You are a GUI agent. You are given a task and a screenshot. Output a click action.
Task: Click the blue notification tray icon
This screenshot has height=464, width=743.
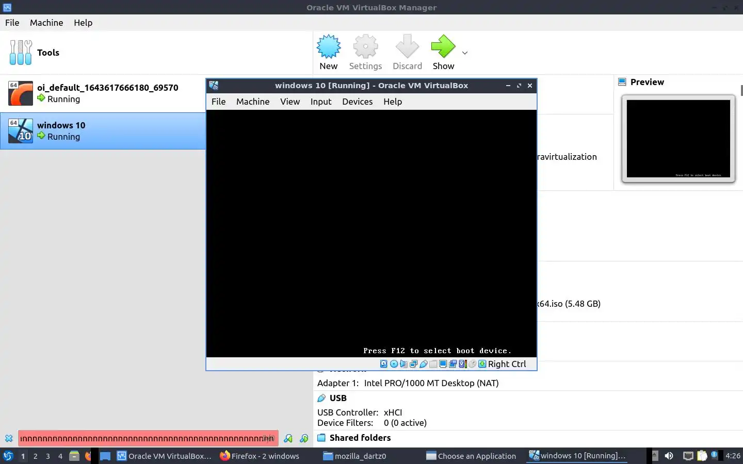(714, 455)
